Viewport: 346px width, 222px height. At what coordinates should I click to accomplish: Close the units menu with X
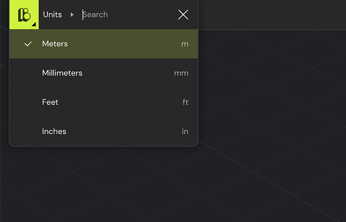coord(183,15)
